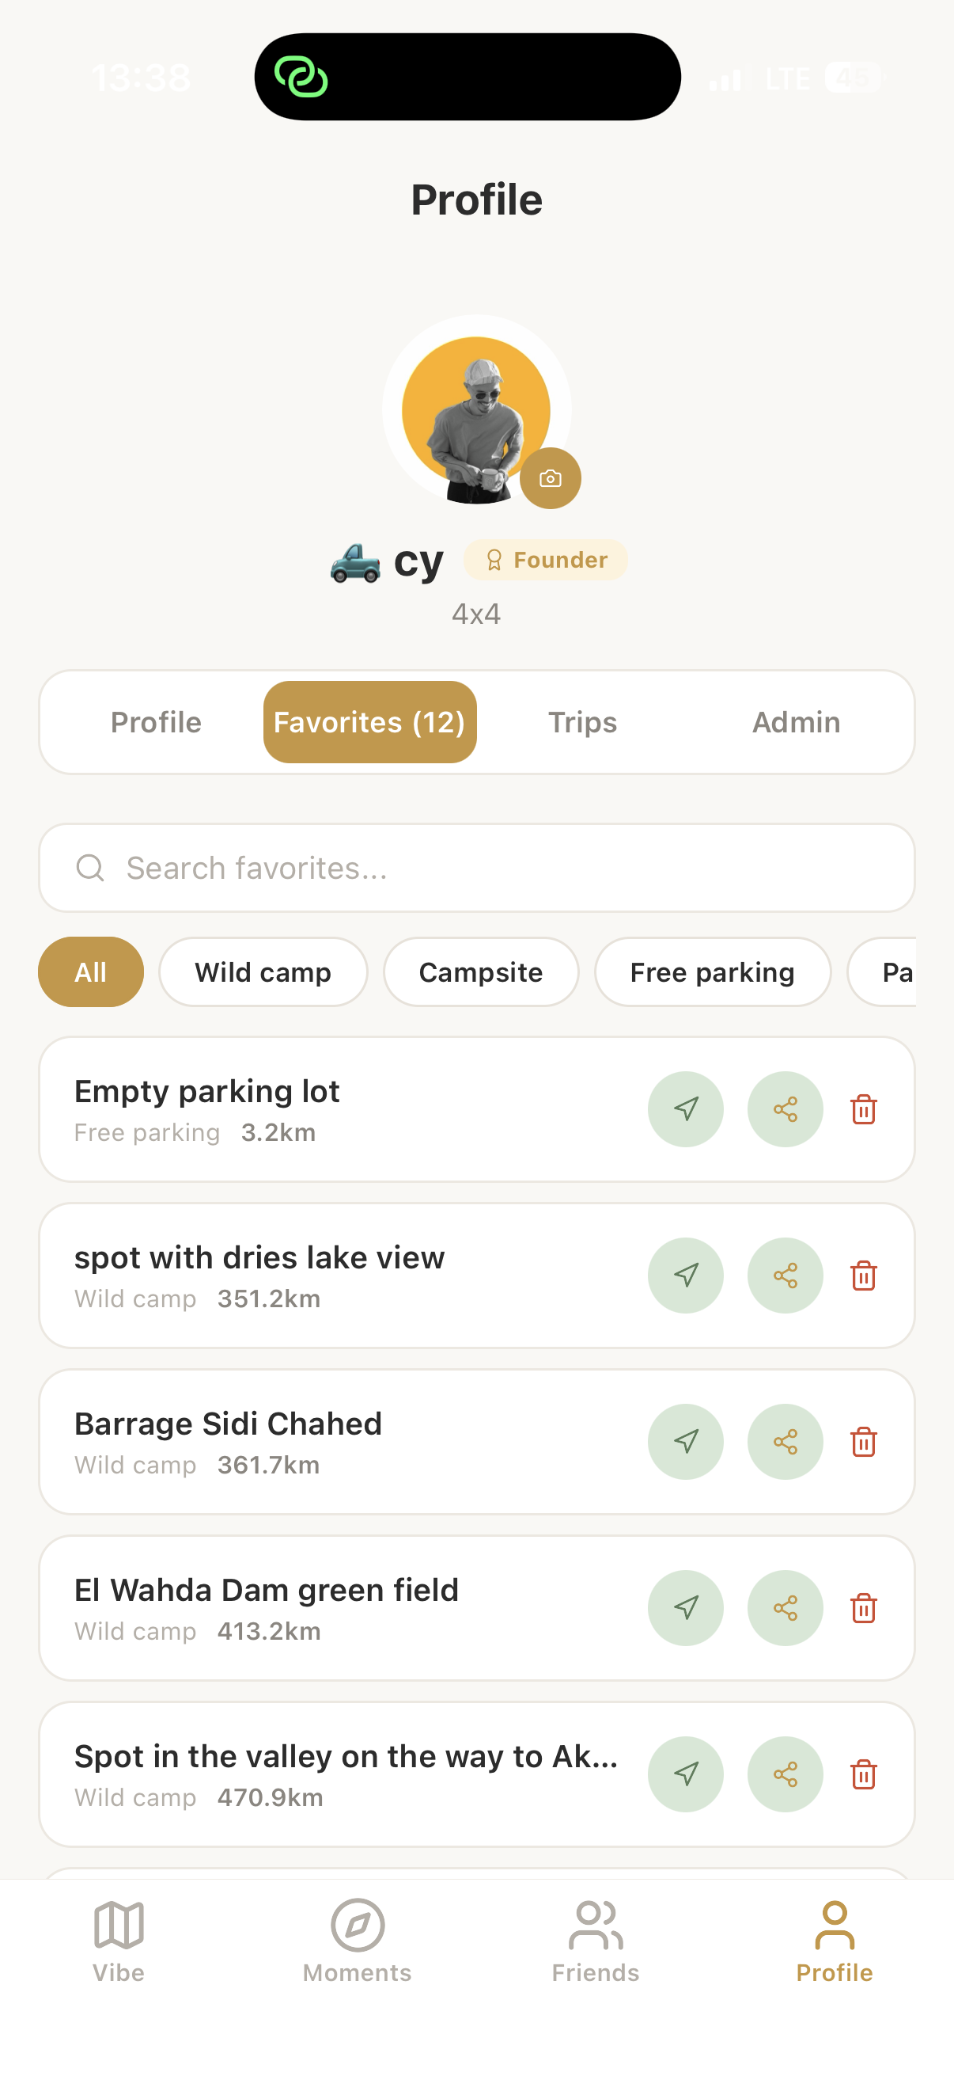Screen dimensions: 954x2076
Task: Tap the camera icon on avatar
Action: pyautogui.click(x=550, y=478)
